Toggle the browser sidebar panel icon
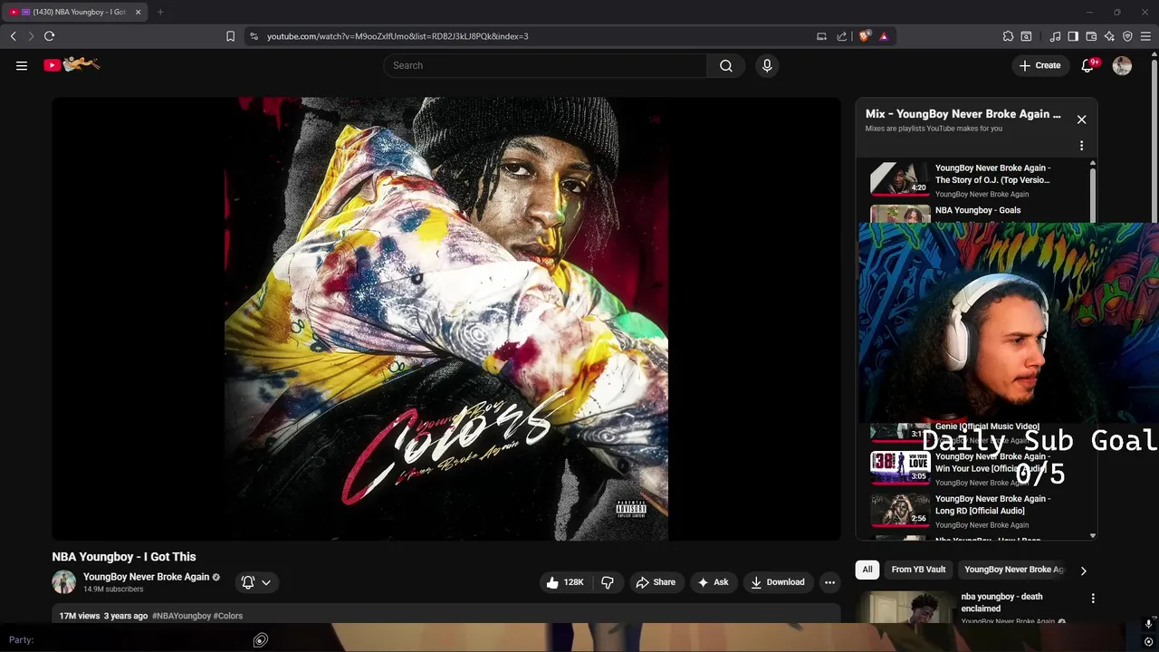Viewport: 1159px width, 652px height. [1073, 36]
